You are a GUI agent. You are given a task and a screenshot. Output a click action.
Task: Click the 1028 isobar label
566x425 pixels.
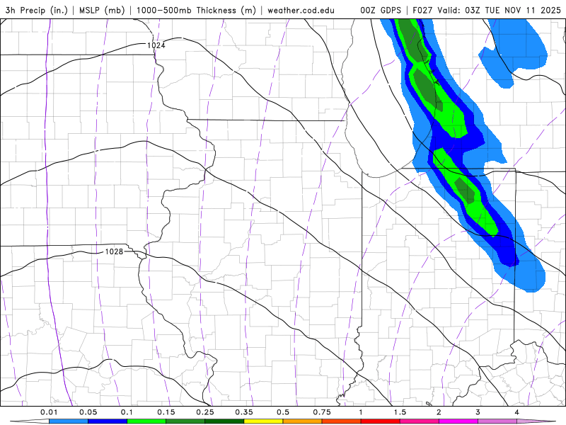pyautogui.click(x=114, y=251)
